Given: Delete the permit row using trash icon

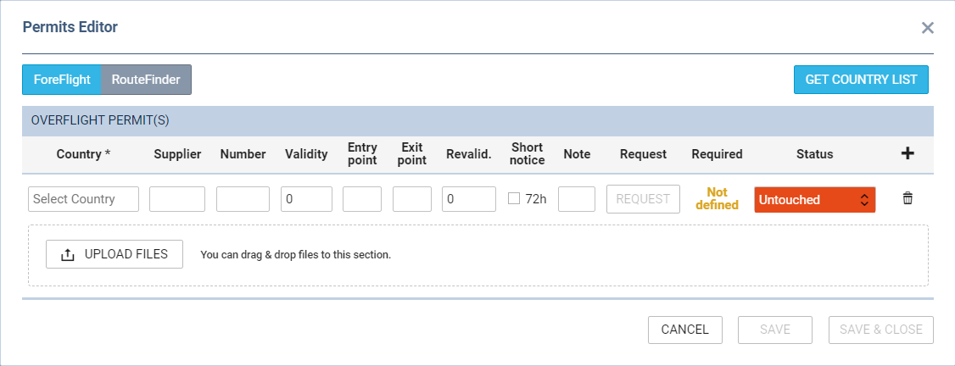Looking at the screenshot, I should 908,198.
